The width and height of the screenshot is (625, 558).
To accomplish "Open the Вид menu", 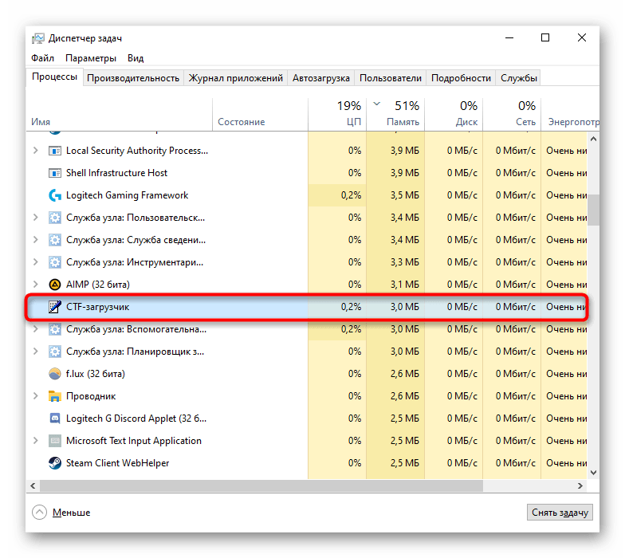I will [136, 58].
